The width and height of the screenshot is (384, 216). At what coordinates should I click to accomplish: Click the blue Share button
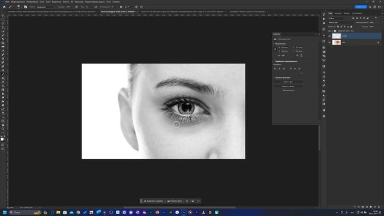click(x=361, y=7)
